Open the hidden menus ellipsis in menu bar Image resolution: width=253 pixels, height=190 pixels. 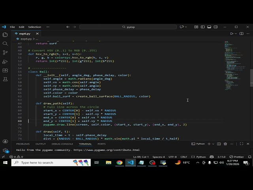point(48,27)
